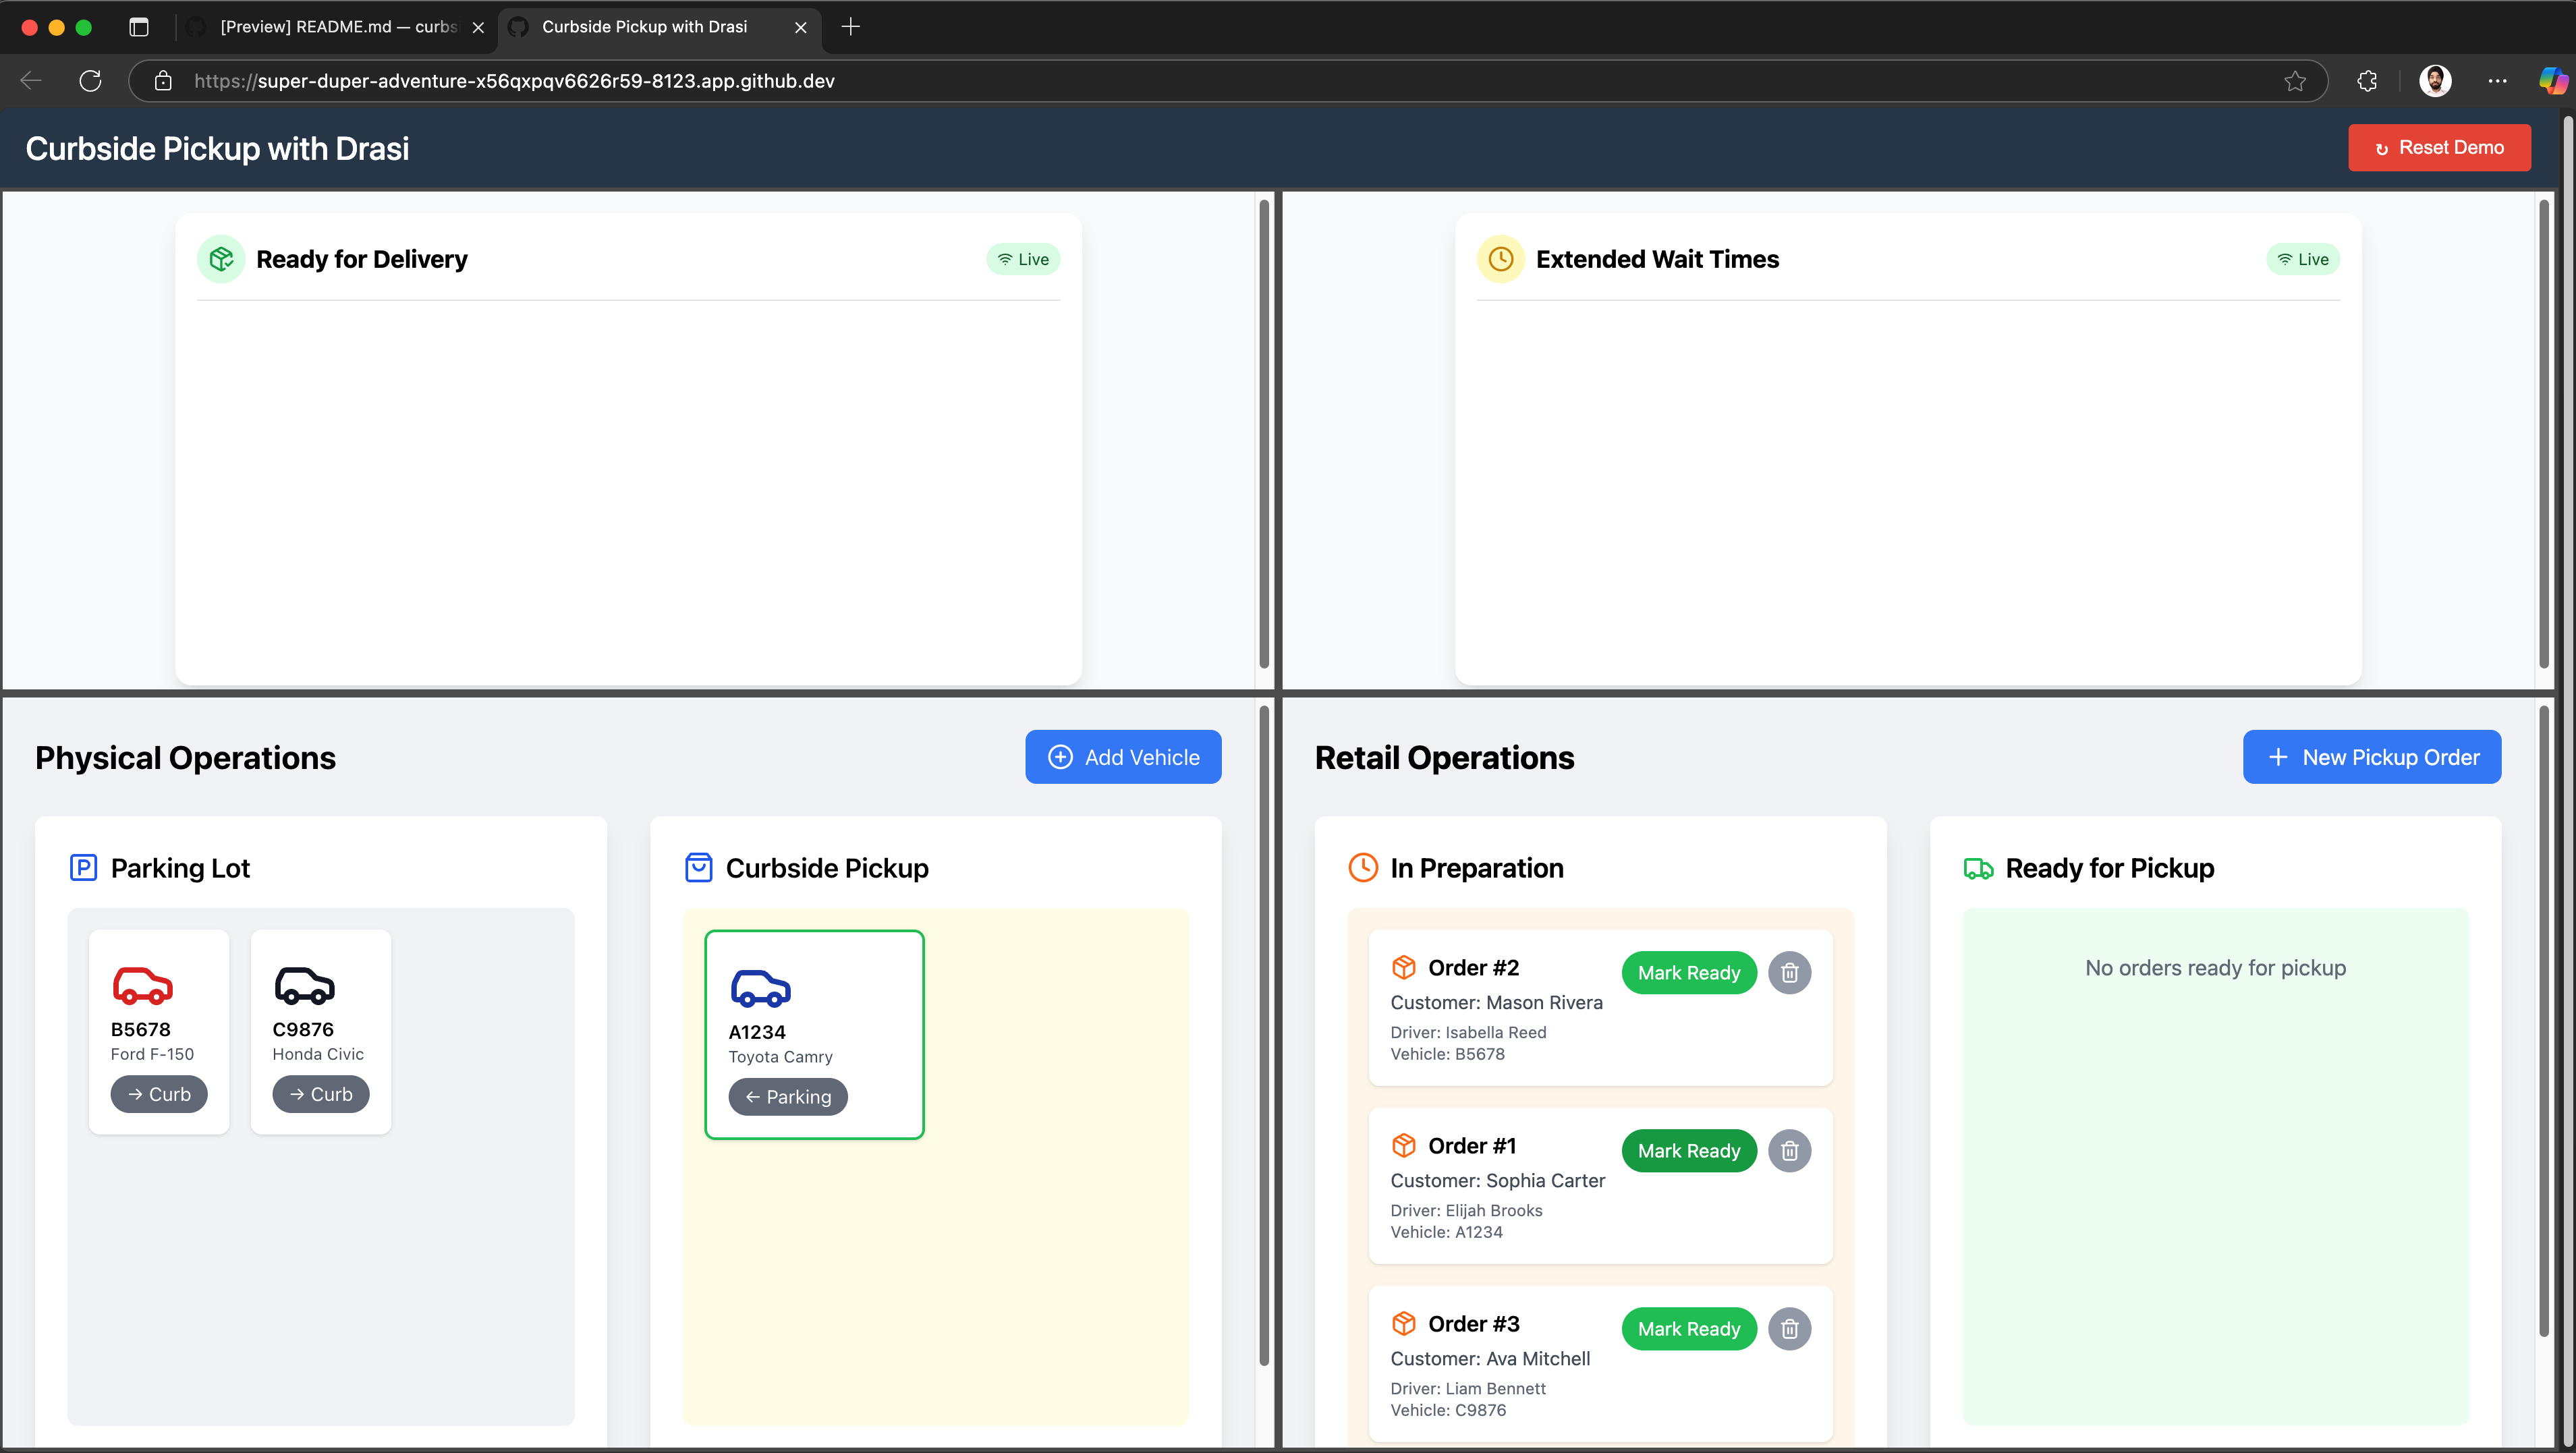This screenshot has width=2576, height=1453.
Task: Click the Ready for Delivery package icon
Action: (x=221, y=259)
